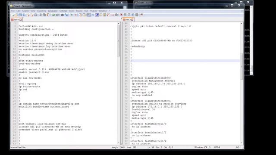Image resolution: width=276 pixels, height=155 pixels.
Task: Open the File menu
Action: [x=13, y=11]
